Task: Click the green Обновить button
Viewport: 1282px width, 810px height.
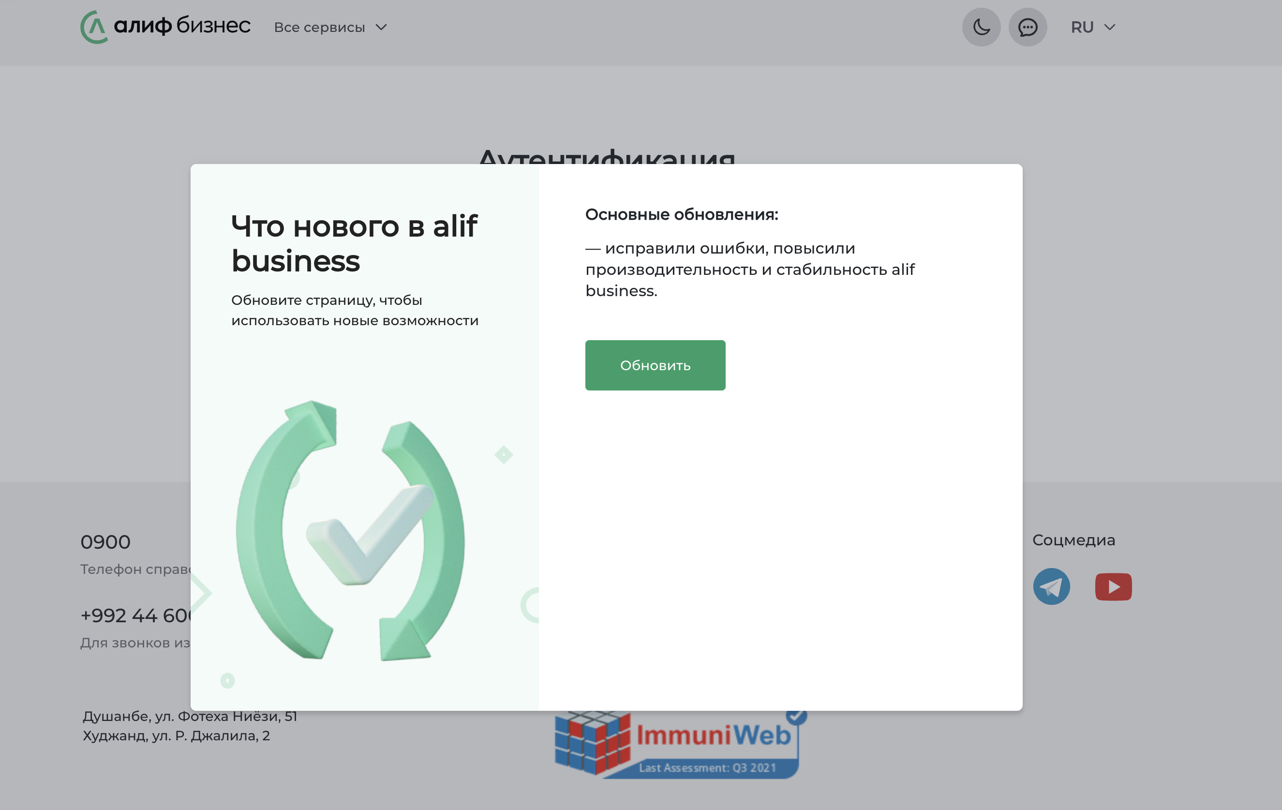Action: coord(655,365)
